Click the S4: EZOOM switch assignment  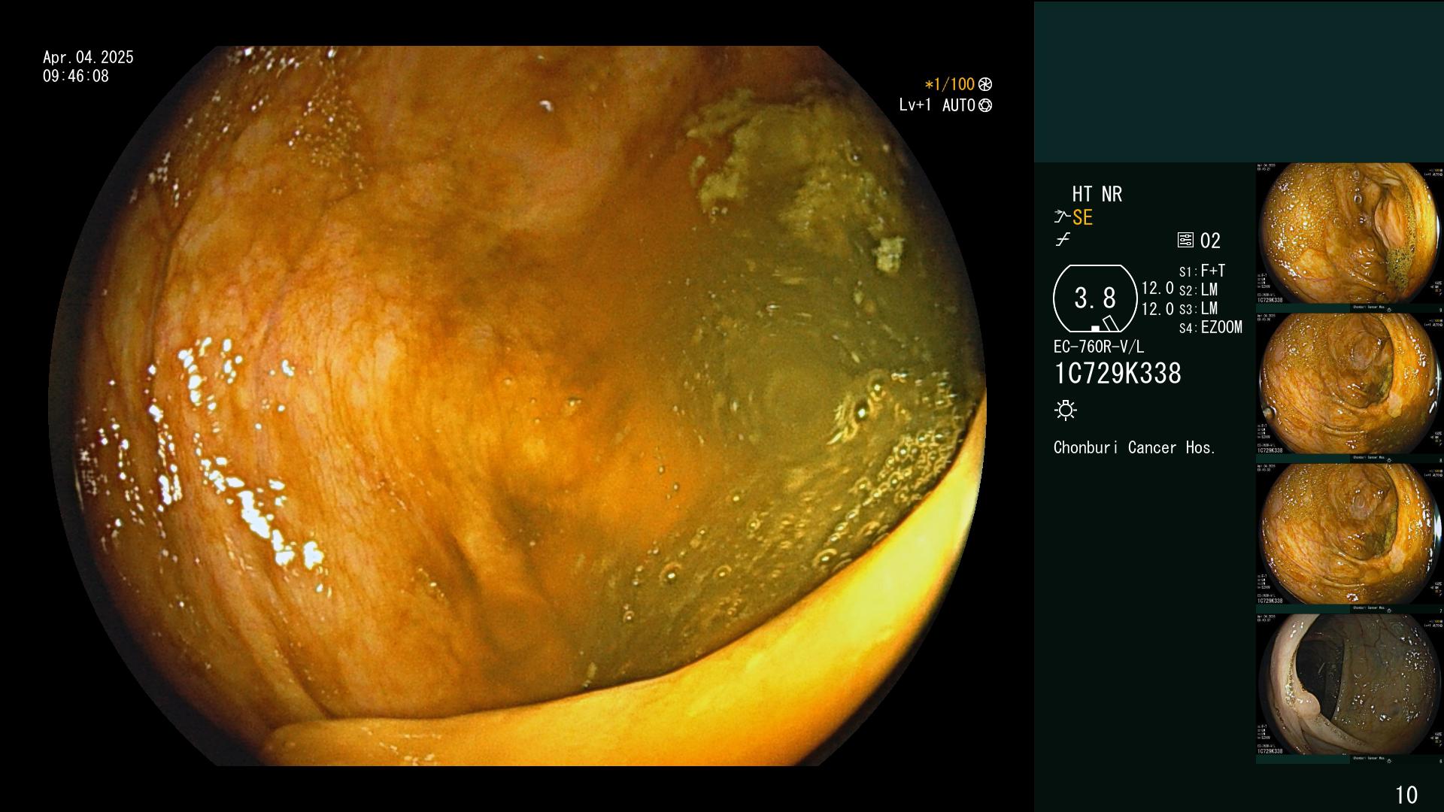click(x=1211, y=328)
